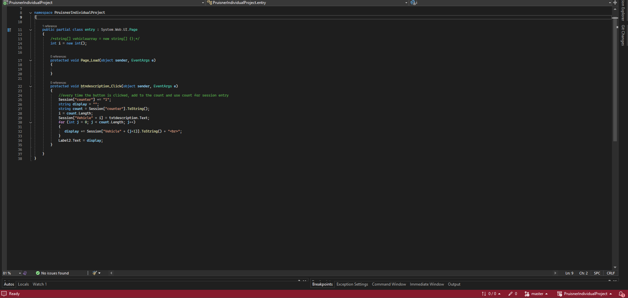The image size is (628, 298).
Task: Open the project navigation dropdown PruisnerIndividualProject
Action: [103, 3]
